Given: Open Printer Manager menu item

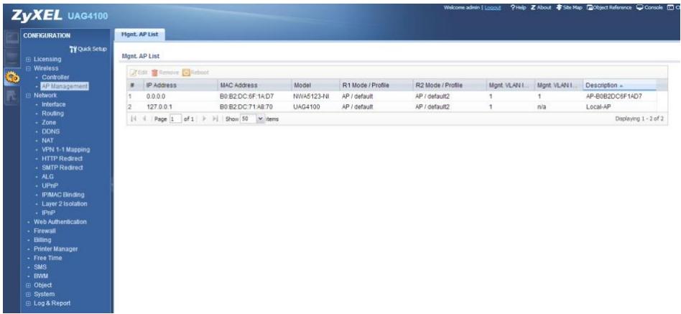Looking at the screenshot, I should pyautogui.click(x=55, y=249).
